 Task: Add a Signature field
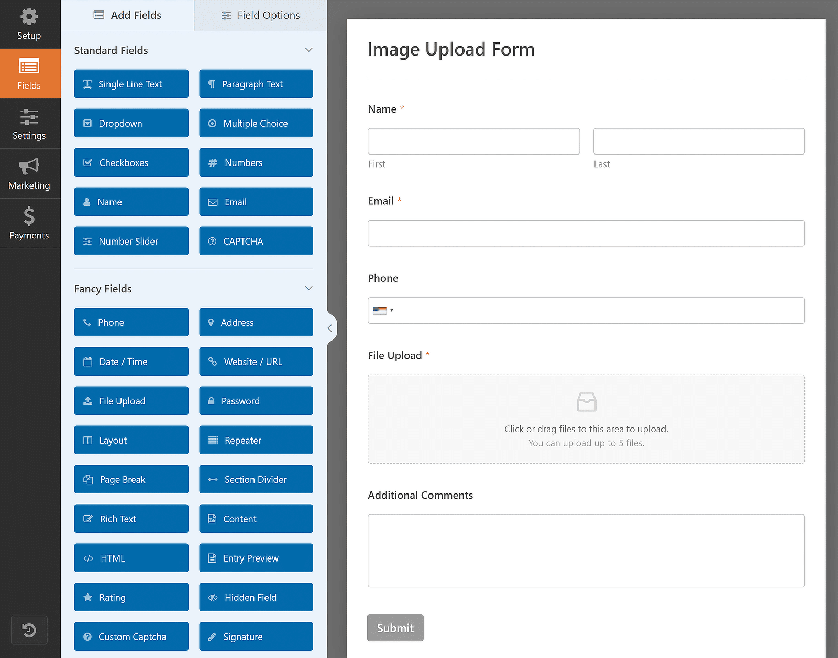(x=256, y=637)
